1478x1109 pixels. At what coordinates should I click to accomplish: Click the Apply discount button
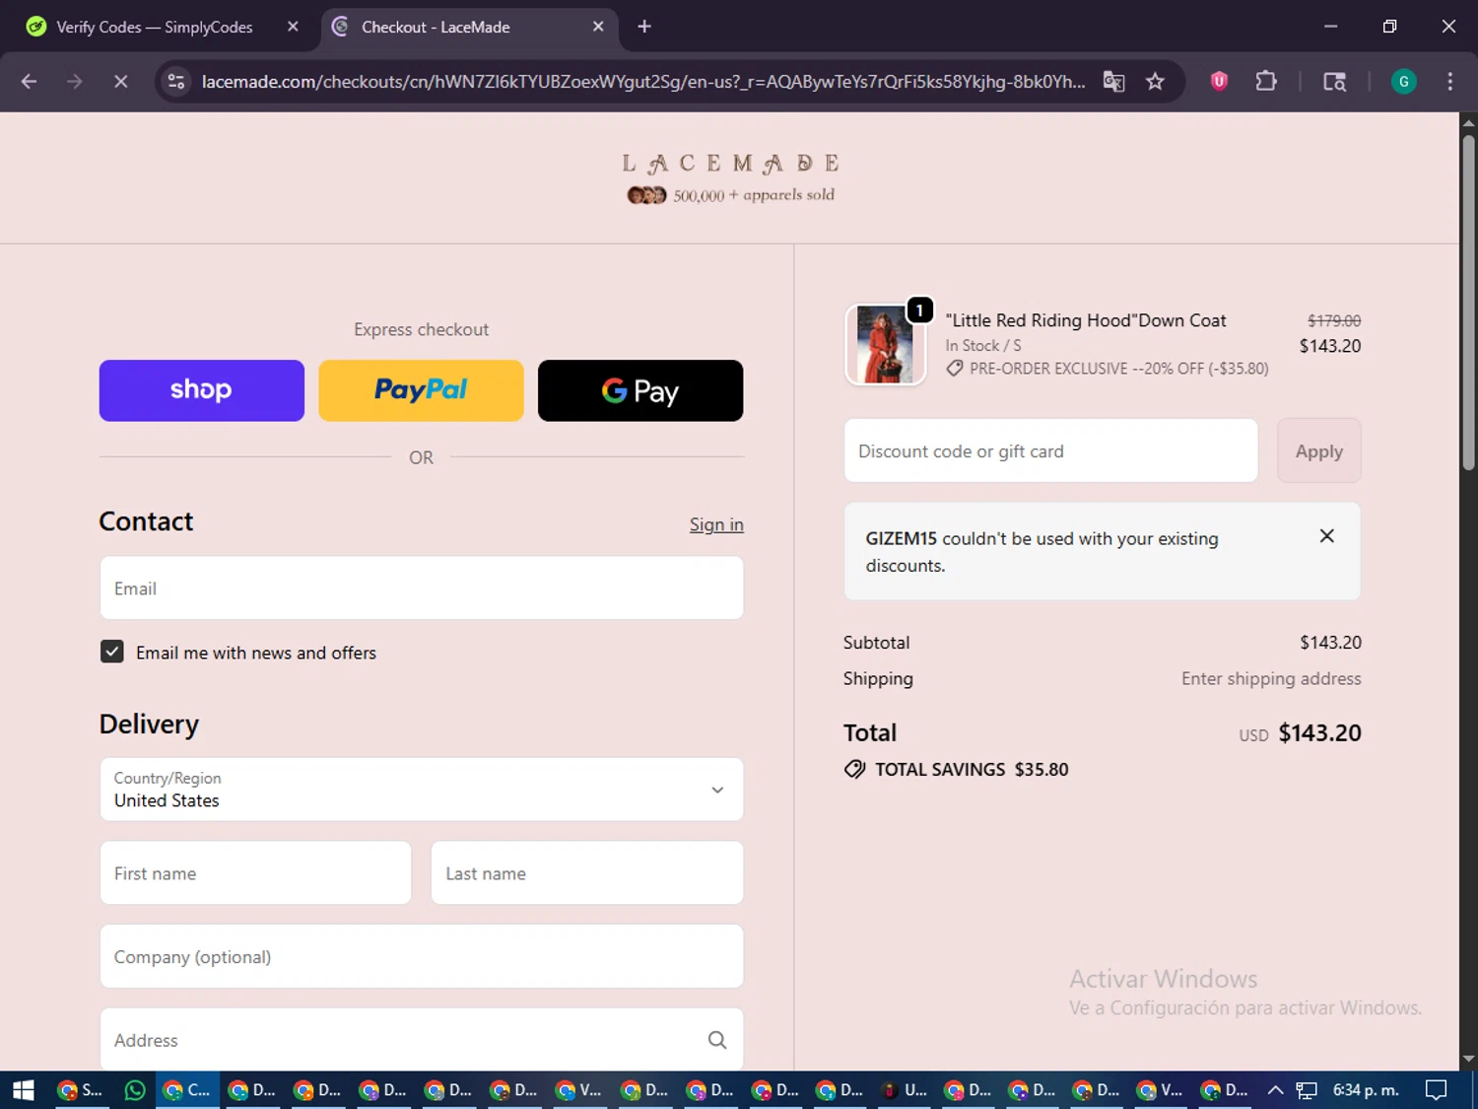tap(1318, 451)
